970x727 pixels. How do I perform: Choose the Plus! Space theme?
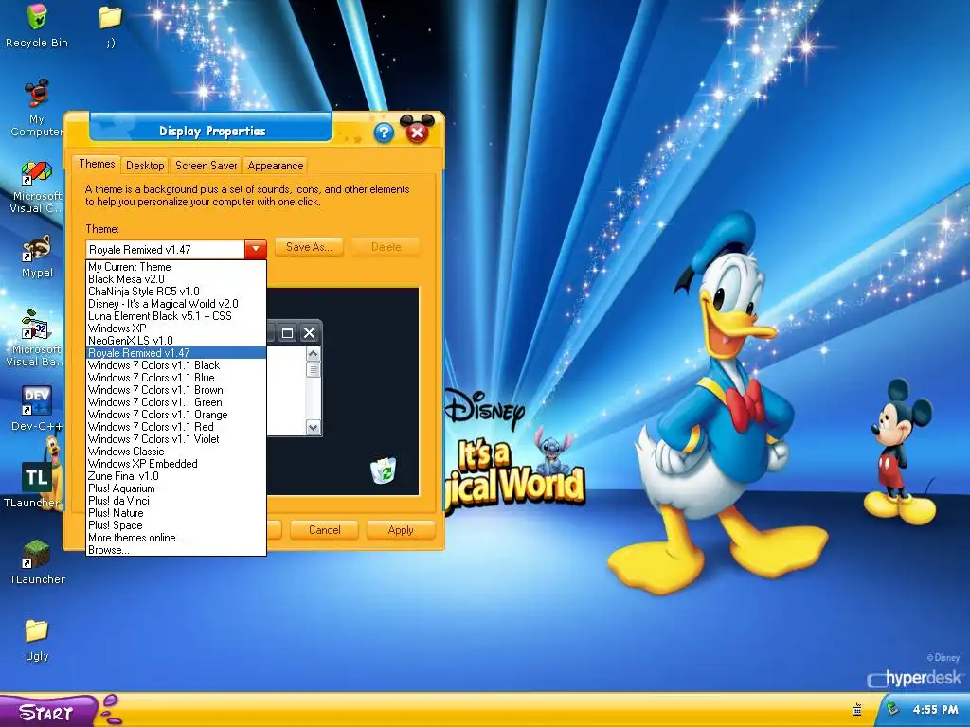[x=176, y=525]
